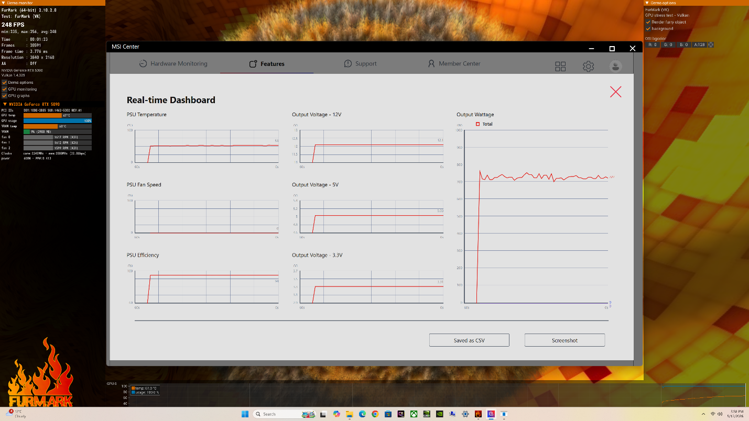Click the R: 0 color field

(653, 45)
